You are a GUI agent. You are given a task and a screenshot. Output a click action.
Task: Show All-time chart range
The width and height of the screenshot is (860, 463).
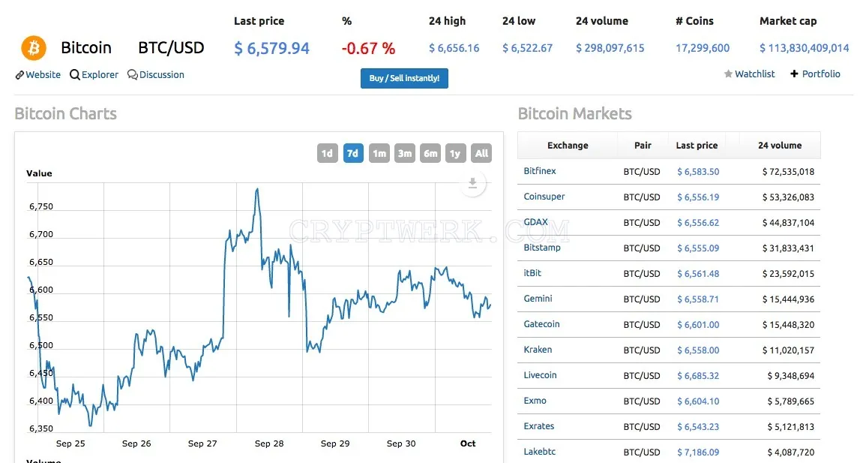click(x=481, y=153)
